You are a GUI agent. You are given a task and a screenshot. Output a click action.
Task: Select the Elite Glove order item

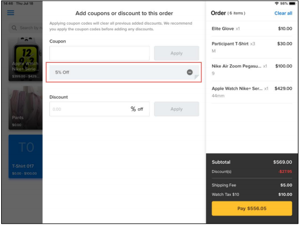(252, 29)
